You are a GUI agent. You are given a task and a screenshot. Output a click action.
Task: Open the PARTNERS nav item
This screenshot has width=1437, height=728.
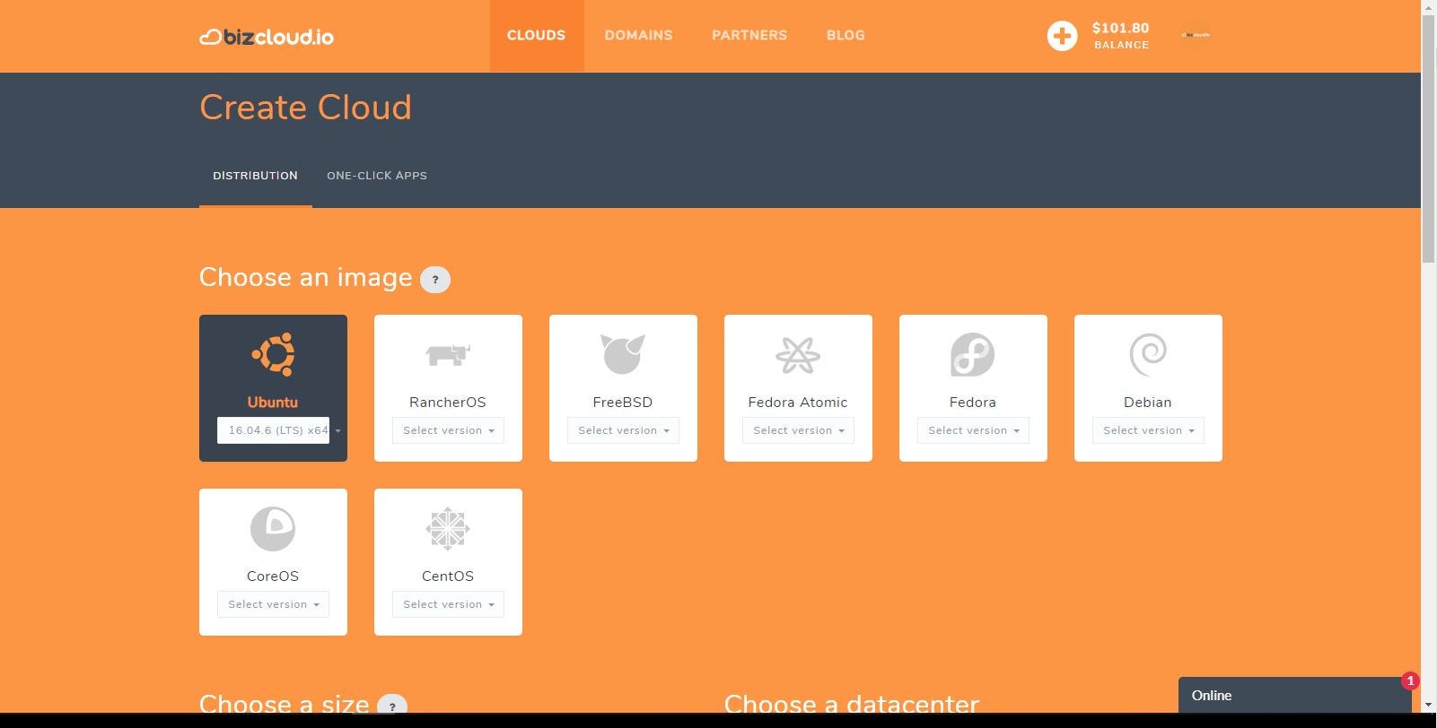point(749,36)
